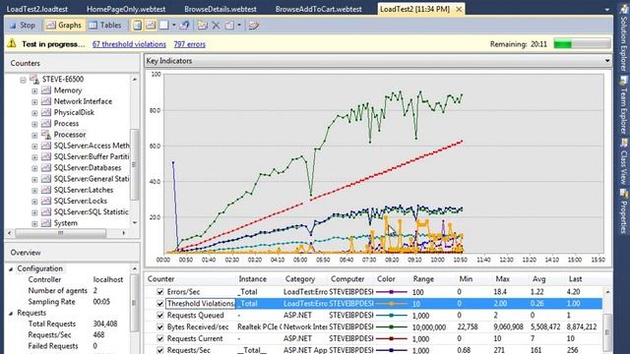
Task: Uncheck the Bytes Received/sec checkbox
Action: click(x=159, y=326)
